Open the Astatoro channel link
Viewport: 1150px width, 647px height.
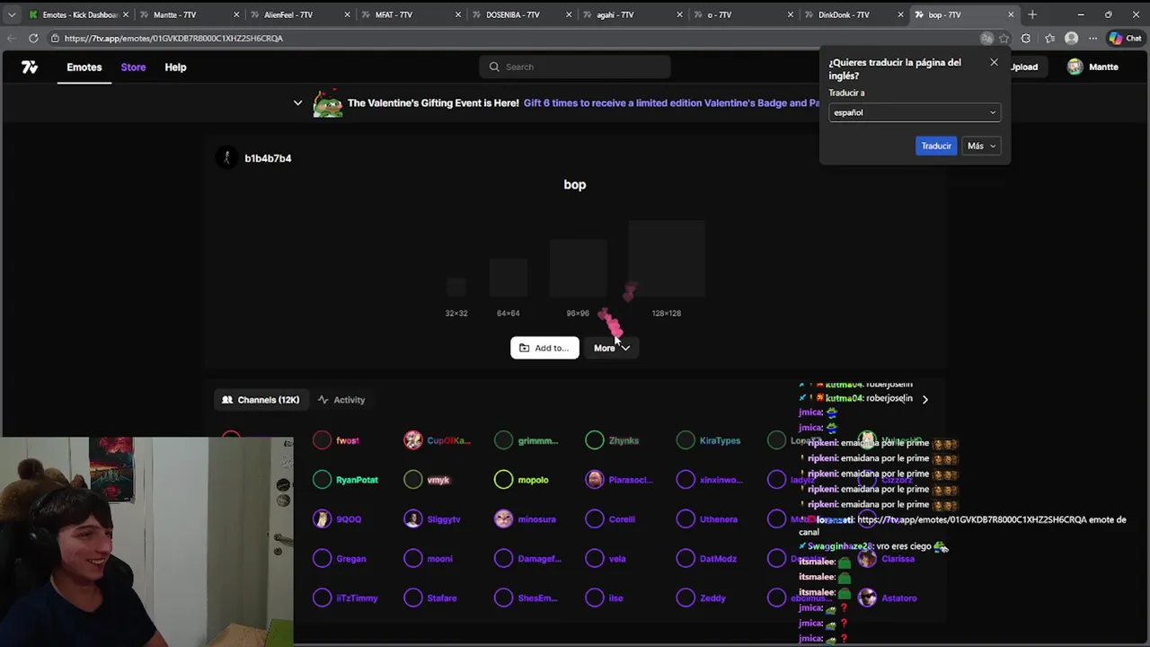coord(899,598)
